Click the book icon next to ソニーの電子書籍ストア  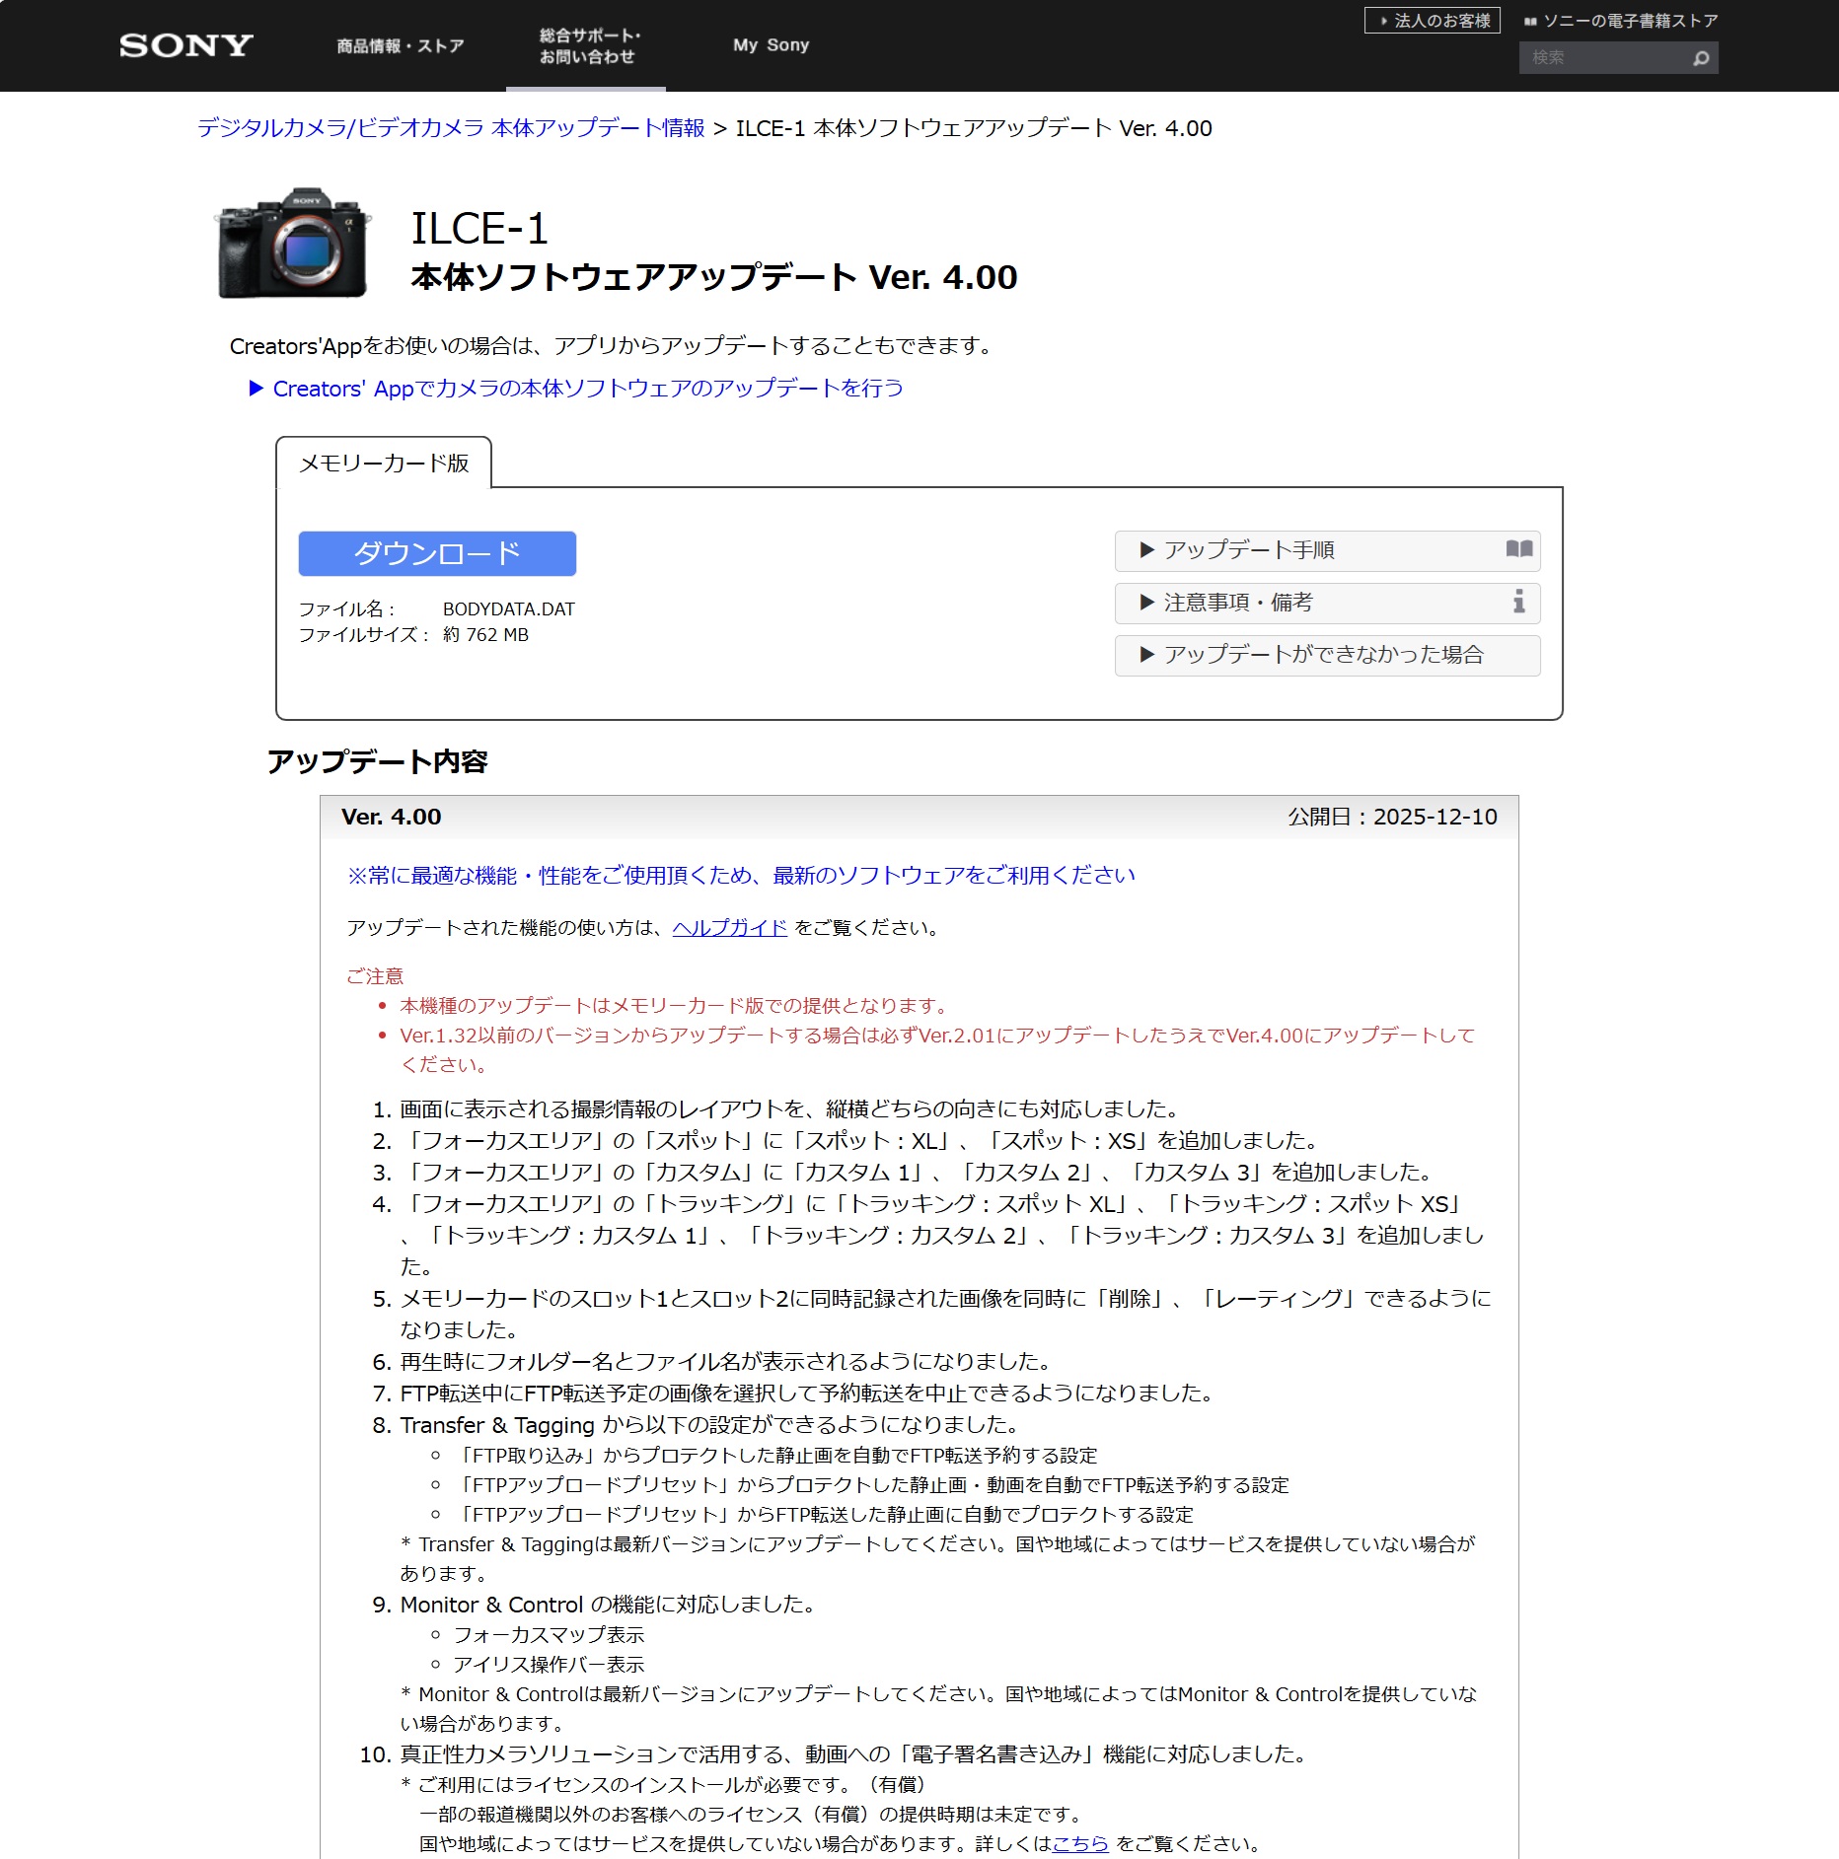[1530, 21]
